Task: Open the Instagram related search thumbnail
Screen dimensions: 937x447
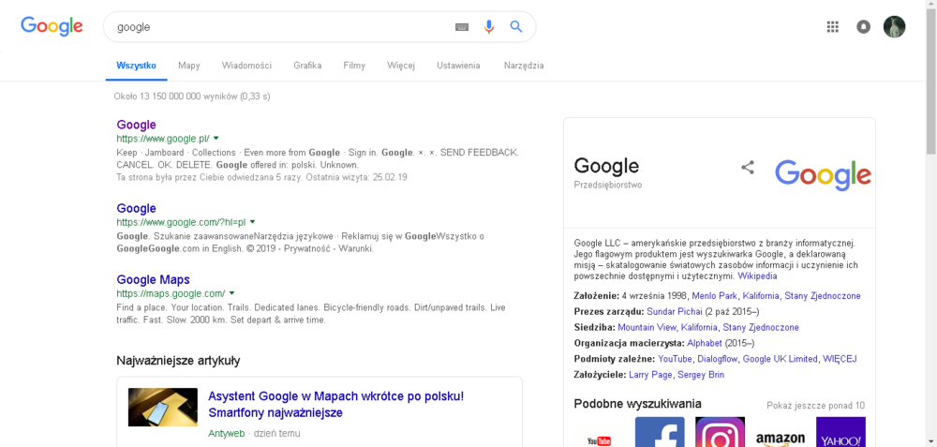Action: [x=720, y=432]
